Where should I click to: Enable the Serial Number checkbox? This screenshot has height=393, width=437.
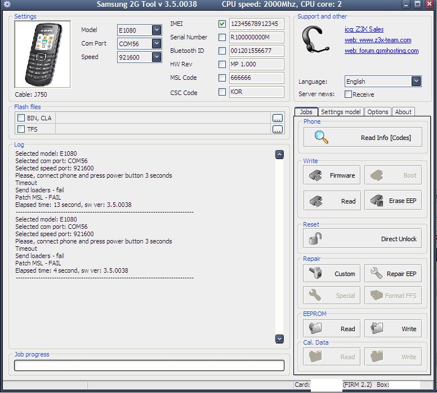click(222, 37)
